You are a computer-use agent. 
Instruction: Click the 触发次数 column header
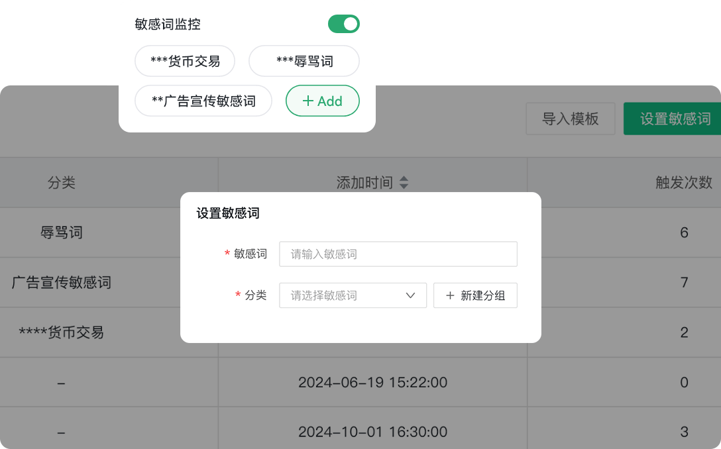tap(684, 183)
